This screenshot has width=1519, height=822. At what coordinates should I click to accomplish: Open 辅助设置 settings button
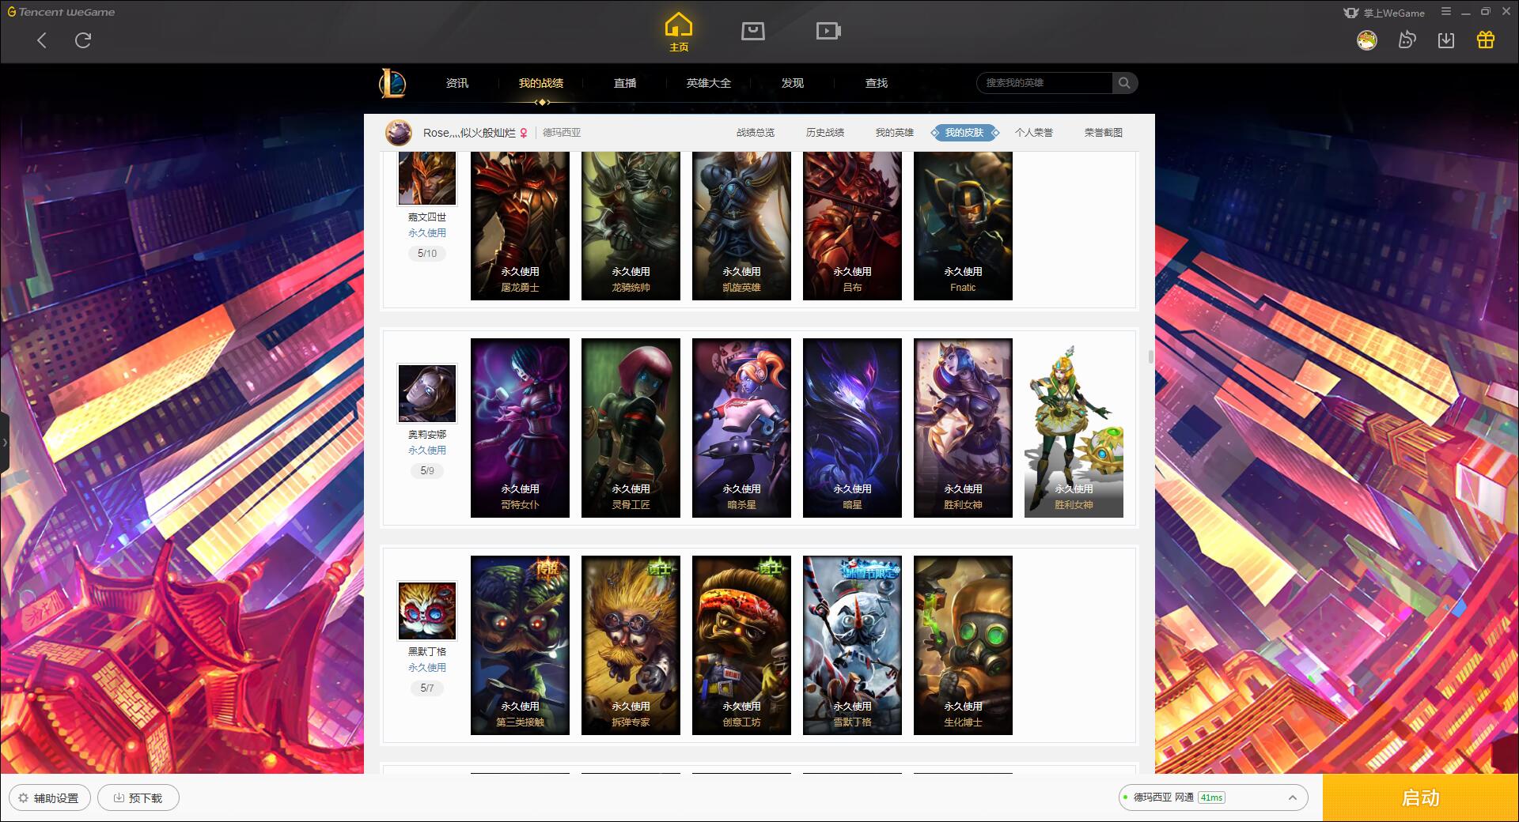pos(49,797)
